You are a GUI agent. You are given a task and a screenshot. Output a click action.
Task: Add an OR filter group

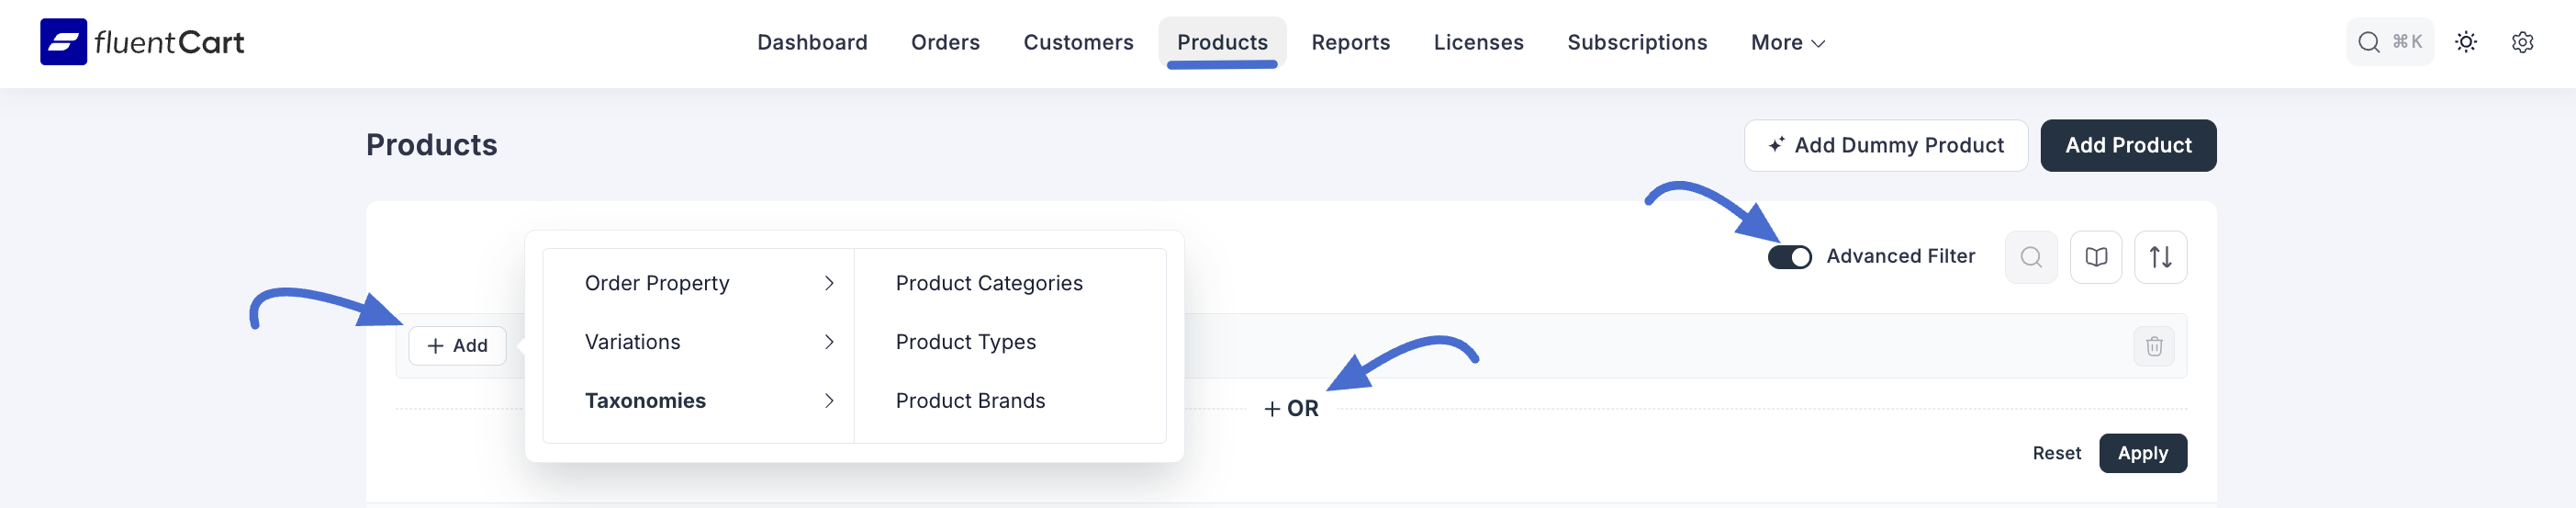click(1290, 409)
